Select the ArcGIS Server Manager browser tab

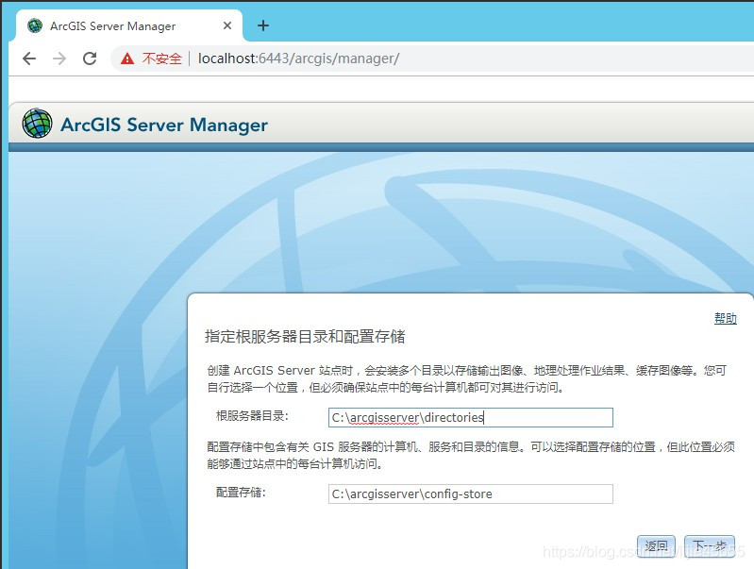[x=129, y=26]
